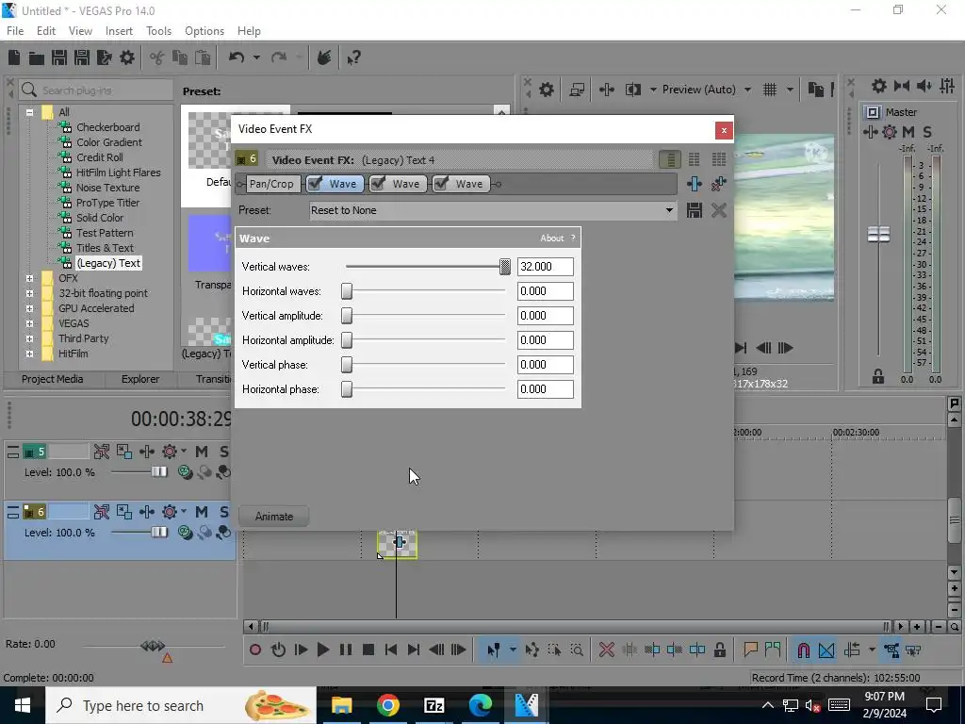Solo track 6 with S button

(223, 512)
